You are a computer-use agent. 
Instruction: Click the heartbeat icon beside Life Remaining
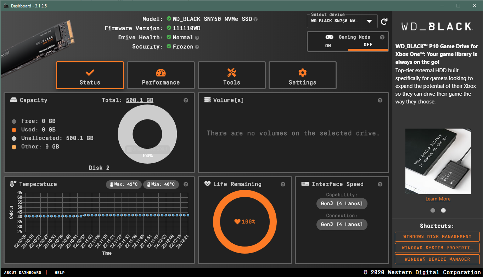pyautogui.click(x=208, y=184)
